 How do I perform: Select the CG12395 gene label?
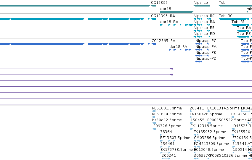[x=159, y=3]
